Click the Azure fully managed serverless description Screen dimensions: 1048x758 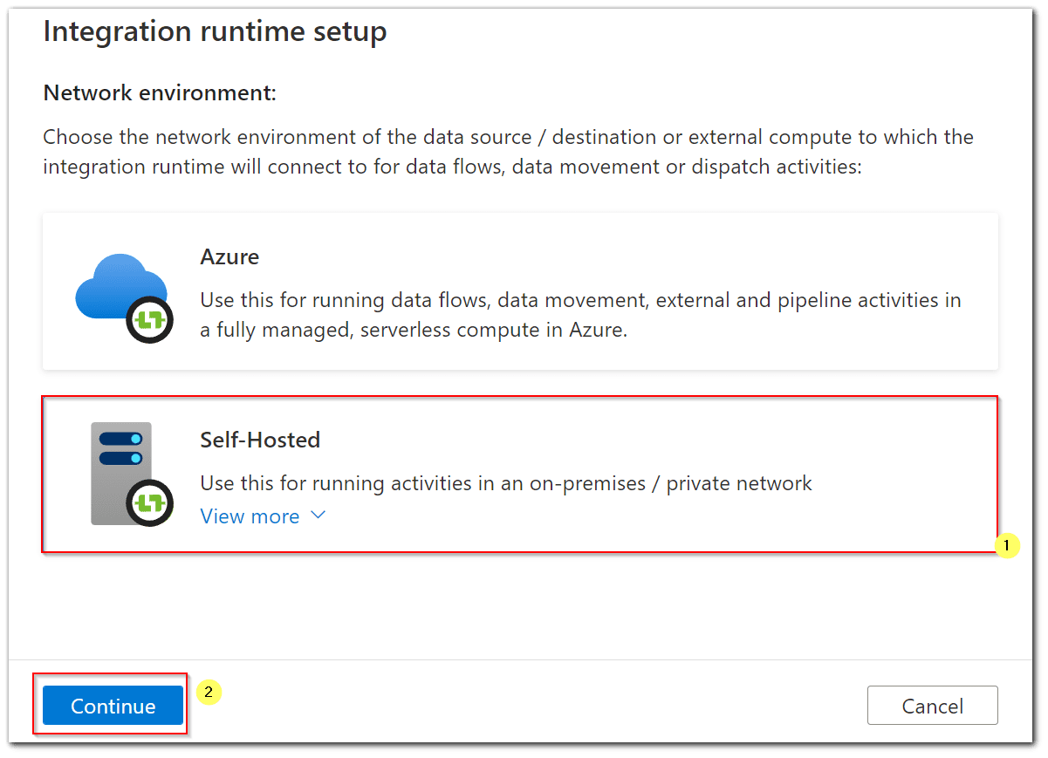(580, 316)
